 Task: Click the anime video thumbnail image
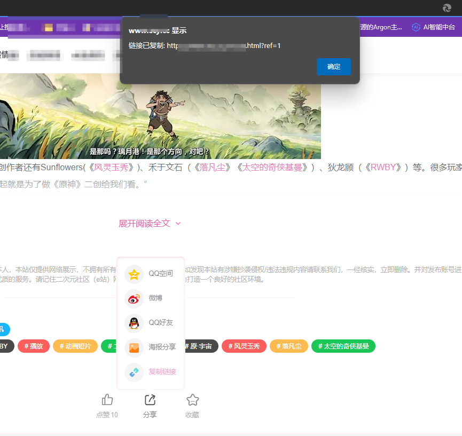tap(160, 116)
